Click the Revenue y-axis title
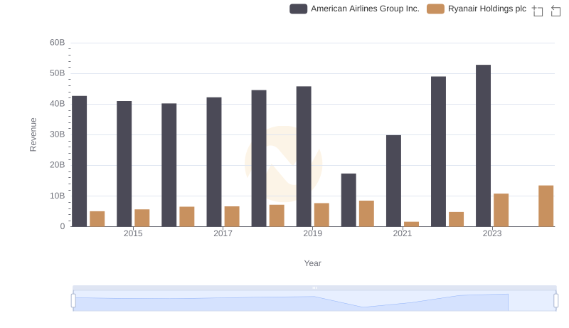 pyautogui.click(x=33, y=134)
